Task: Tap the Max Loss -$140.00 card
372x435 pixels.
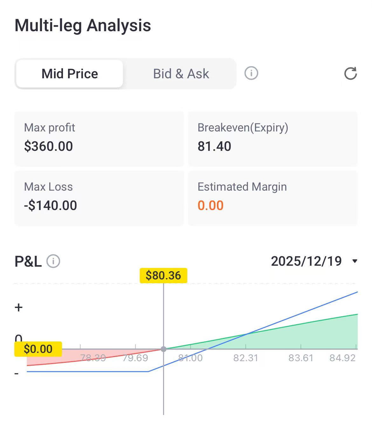Action: 99,198
